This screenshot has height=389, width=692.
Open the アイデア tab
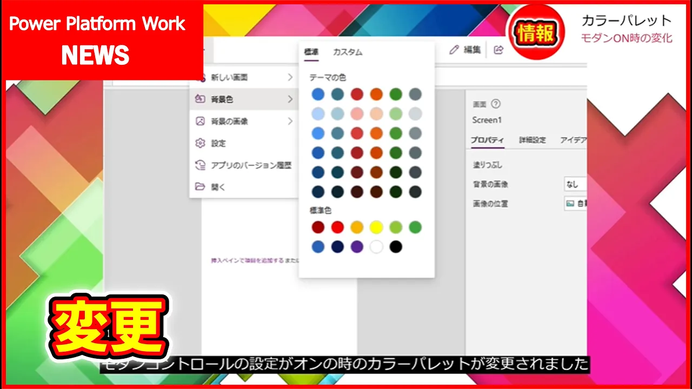[x=574, y=140]
